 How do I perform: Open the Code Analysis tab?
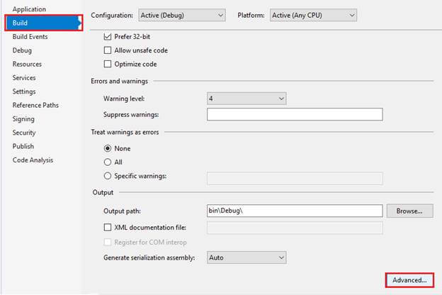tap(33, 160)
